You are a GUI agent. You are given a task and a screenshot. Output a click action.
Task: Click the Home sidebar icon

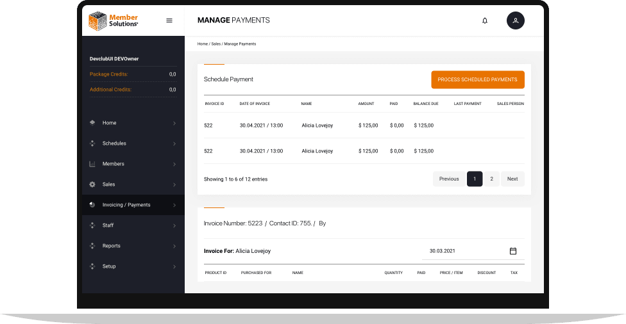(92, 123)
